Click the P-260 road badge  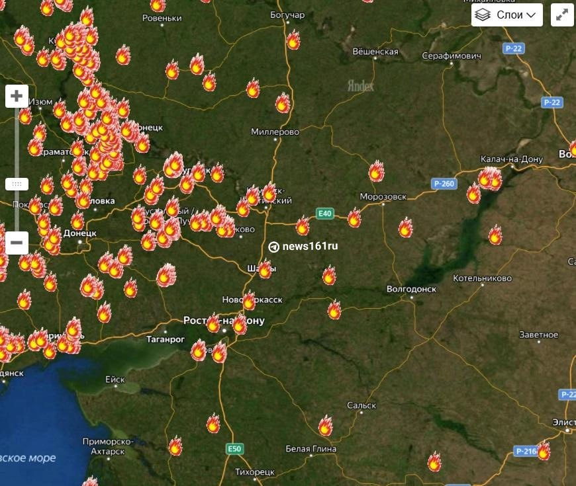(x=444, y=184)
